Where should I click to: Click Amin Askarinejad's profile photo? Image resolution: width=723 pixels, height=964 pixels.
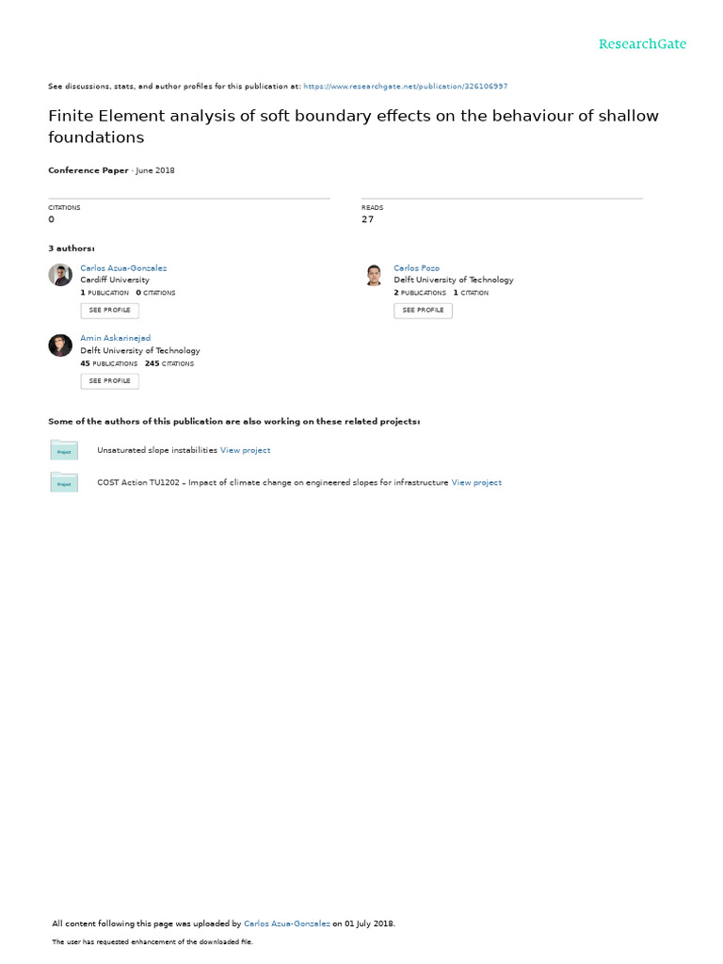coord(60,345)
